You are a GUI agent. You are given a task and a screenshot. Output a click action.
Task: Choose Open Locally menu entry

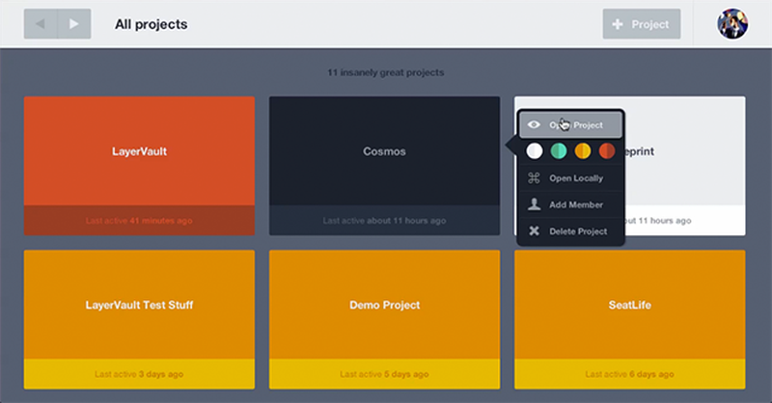[x=570, y=178]
